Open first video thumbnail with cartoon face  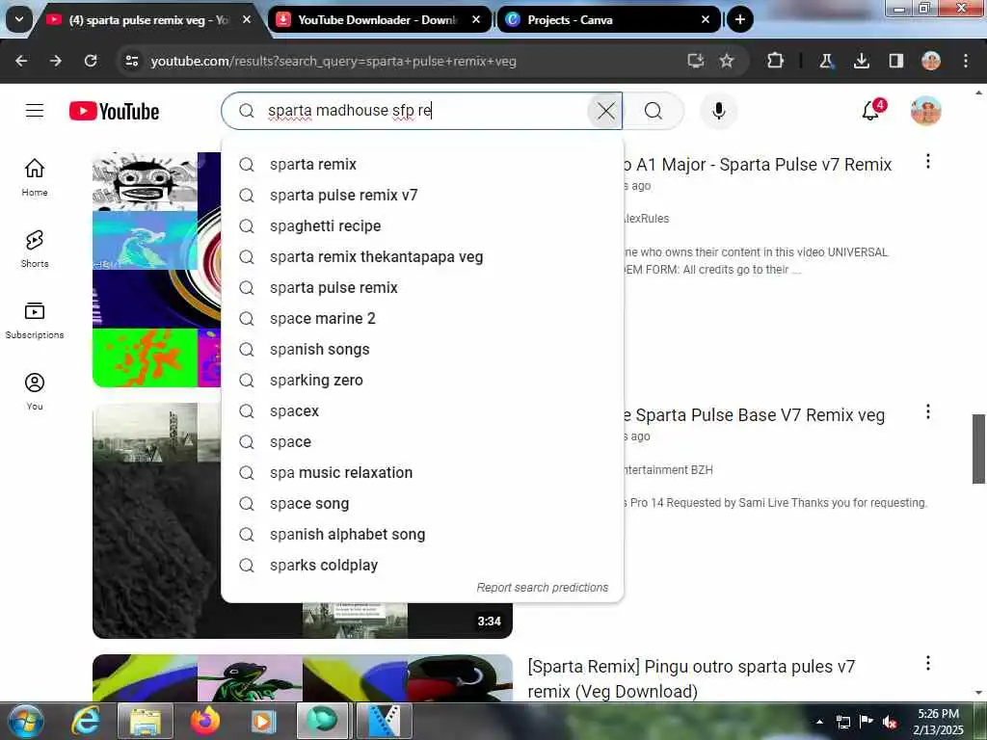[x=156, y=270]
